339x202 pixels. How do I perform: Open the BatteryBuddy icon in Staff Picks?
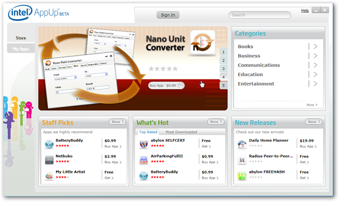click(x=49, y=144)
